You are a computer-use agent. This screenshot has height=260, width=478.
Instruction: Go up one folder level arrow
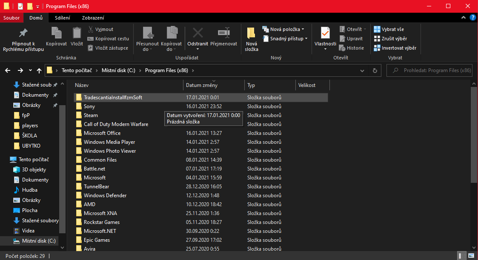[x=39, y=70]
